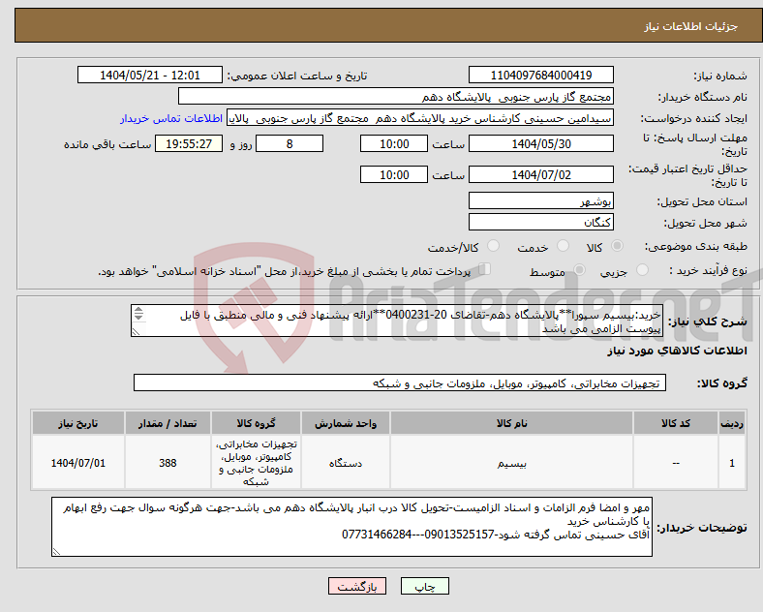
Task: Click the توضیحات خریدار text area
Action: 351,527
